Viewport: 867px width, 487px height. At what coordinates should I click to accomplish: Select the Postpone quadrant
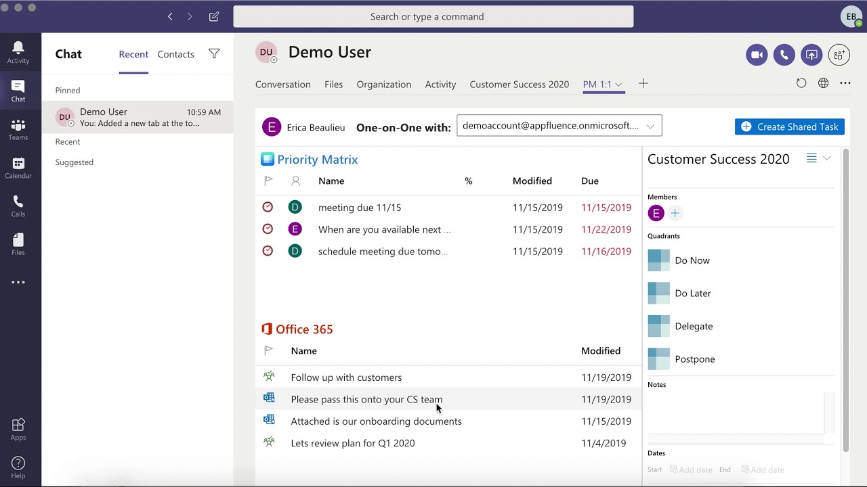(x=681, y=359)
